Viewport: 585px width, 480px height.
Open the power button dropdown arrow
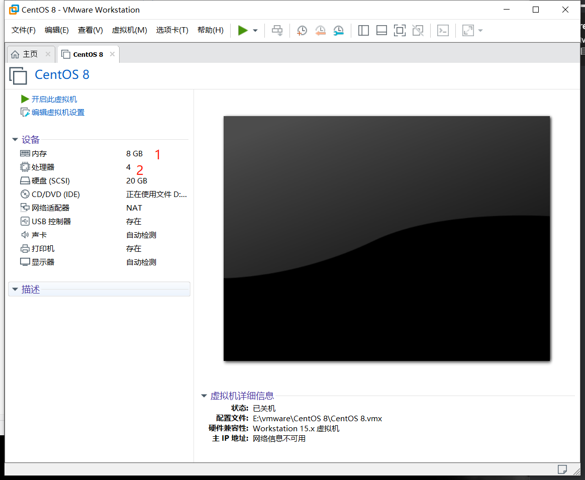[x=254, y=30]
